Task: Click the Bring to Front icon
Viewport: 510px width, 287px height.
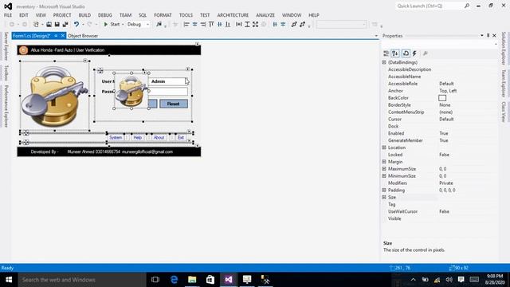Action: [294, 25]
